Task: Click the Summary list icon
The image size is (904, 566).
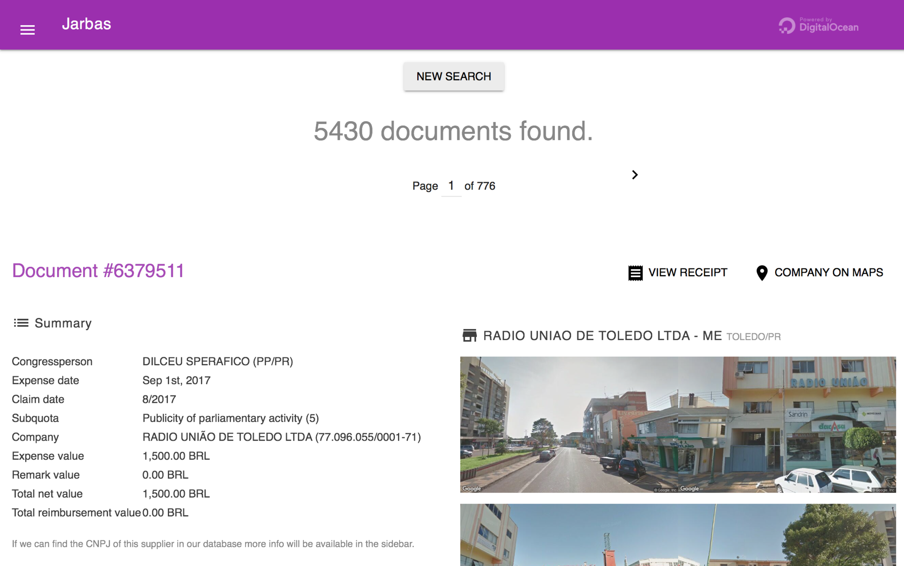Action: point(21,323)
